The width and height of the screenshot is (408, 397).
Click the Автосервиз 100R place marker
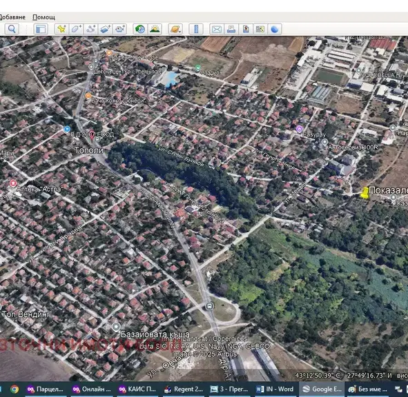pyautogui.click(x=324, y=142)
